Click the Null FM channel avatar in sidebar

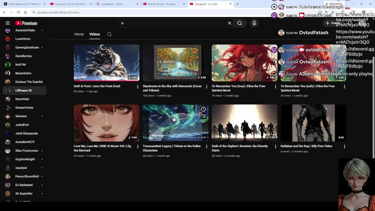click(8, 64)
